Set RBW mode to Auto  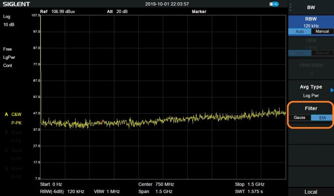[x=300, y=32]
